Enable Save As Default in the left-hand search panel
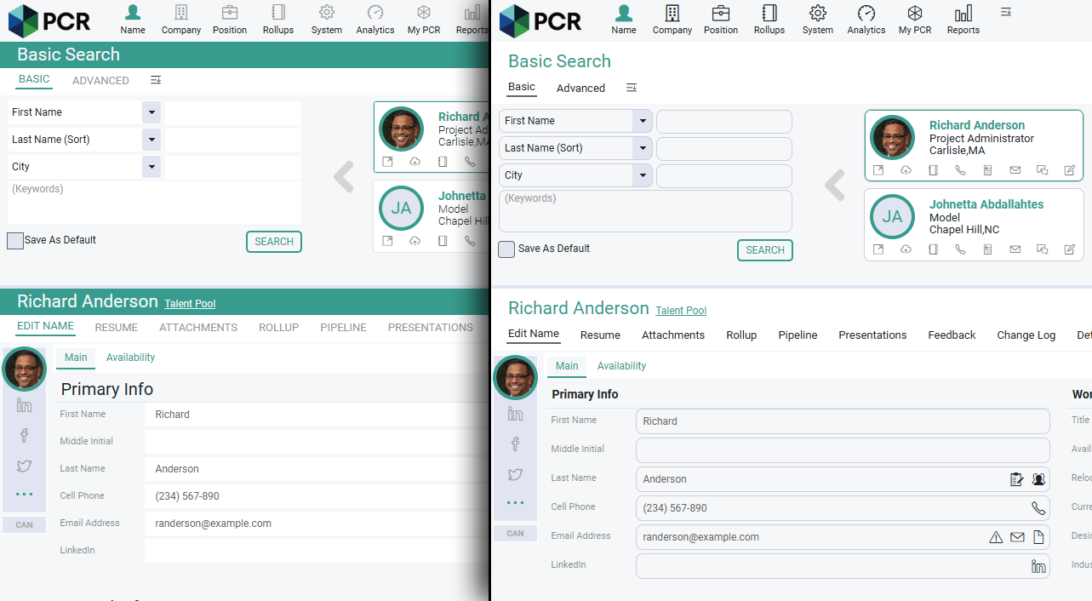 pos(15,241)
